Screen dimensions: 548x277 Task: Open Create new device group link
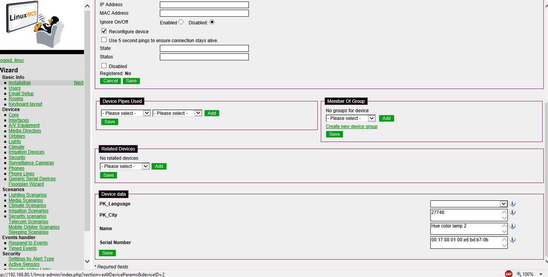pyautogui.click(x=351, y=127)
